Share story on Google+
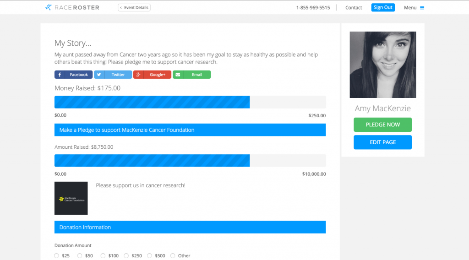469x260 pixels. pyautogui.click(x=152, y=75)
